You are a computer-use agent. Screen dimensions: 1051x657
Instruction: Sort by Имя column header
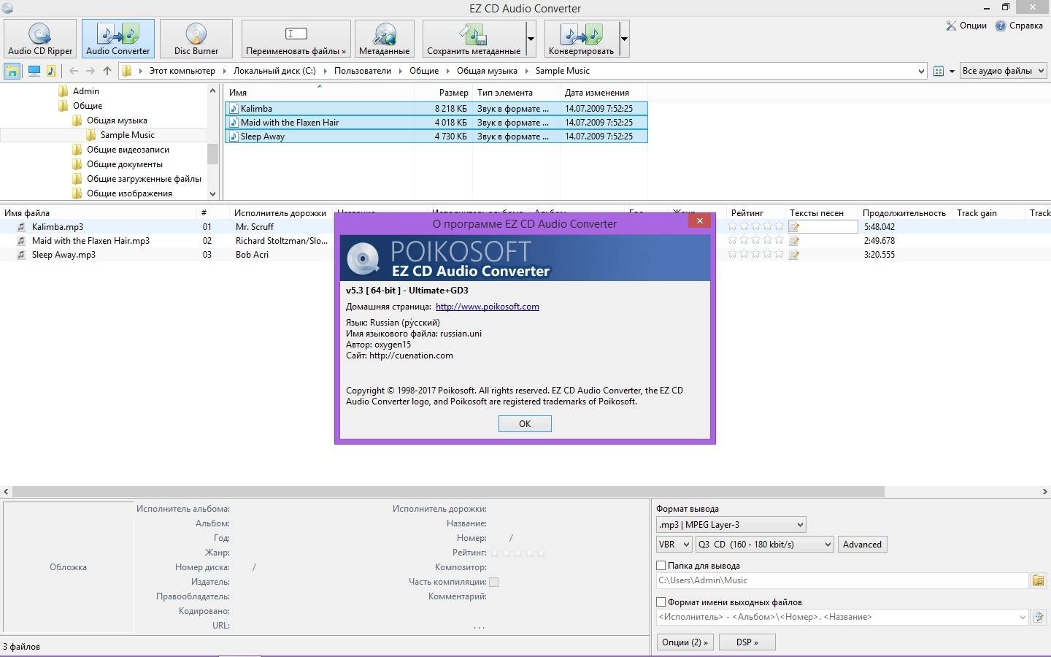pos(319,93)
